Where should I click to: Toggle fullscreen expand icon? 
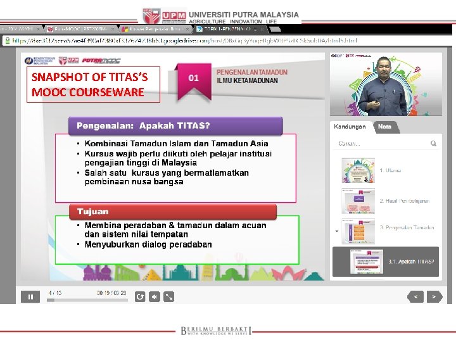coord(169,296)
